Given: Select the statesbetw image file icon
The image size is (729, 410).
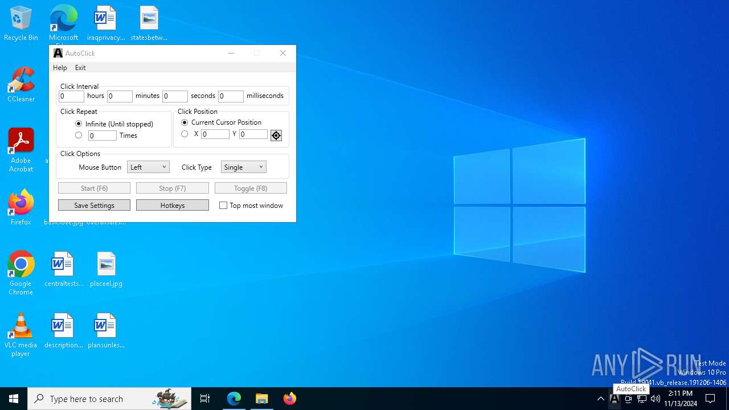Looking at the screenshot, I should tap(149, 23).
